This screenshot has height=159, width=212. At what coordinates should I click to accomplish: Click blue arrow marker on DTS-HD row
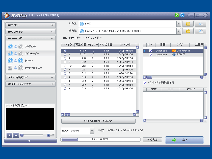point(145,51)
